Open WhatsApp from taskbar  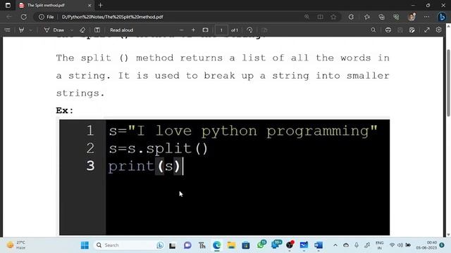coord(261,245)
